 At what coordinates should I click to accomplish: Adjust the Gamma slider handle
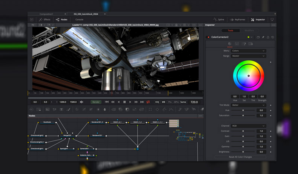coord(243,147)
